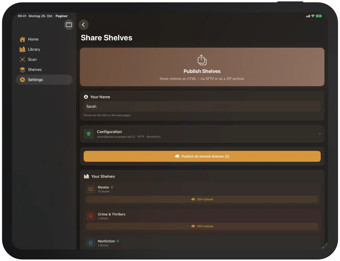Image resolution: width=340 pixels, height=261 pixels.
Task: Click the Novels open-book icon
Action: [91, 189]
